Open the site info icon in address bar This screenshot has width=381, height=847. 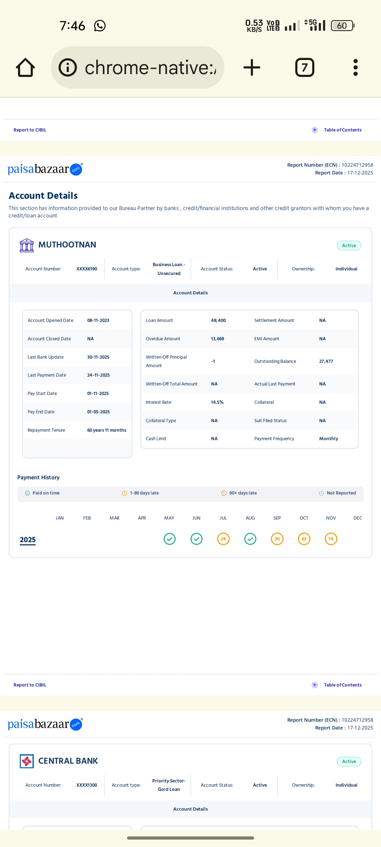(67, 67)
